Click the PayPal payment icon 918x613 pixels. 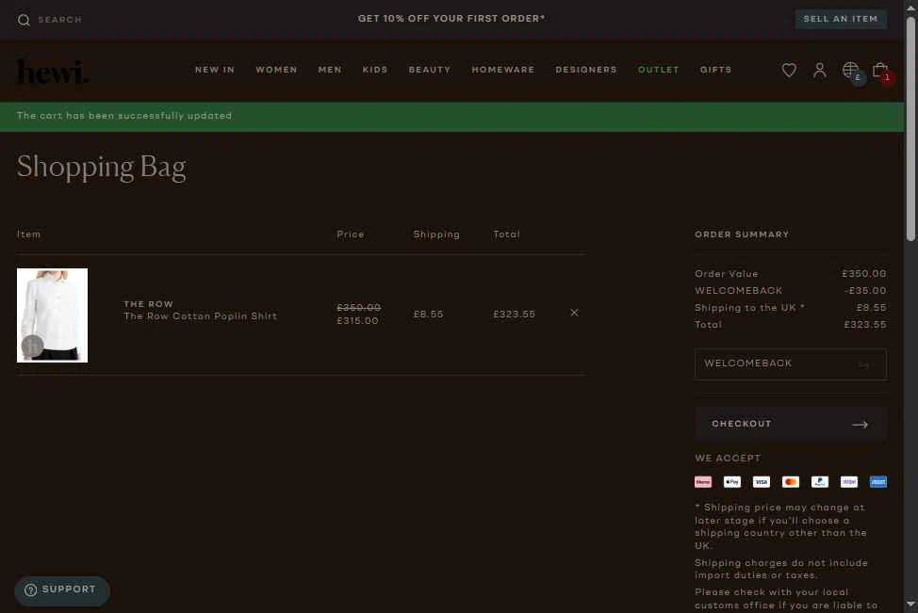[820, 482]
